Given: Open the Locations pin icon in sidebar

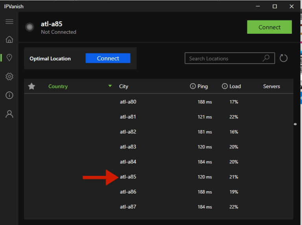Looking at the screenshot, I should coord(9,58).
